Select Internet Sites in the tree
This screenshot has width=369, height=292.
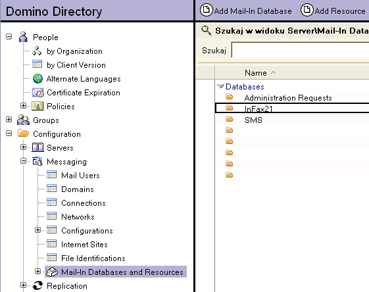[84, 244]
